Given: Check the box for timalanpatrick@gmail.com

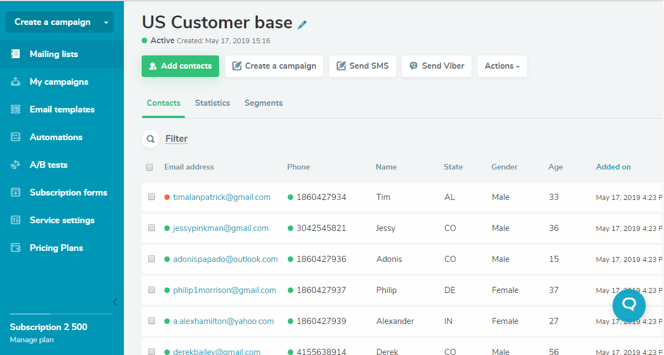Looking at the screenshot, I should coord(152,197).
